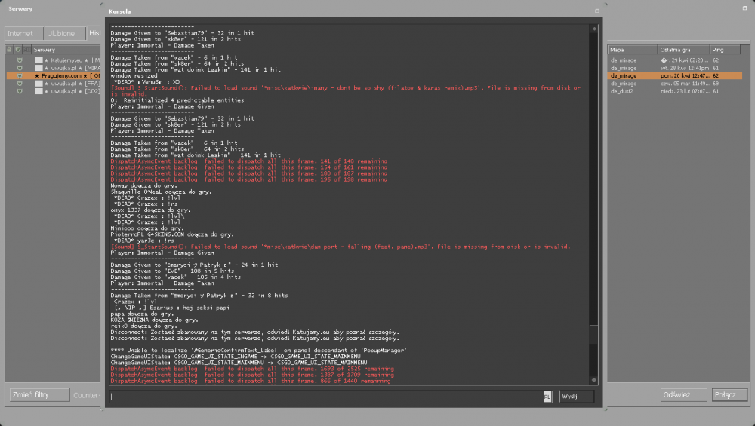Click the 'pon. 20 kwi 12:47' last played cell
This screenshot has height=426, width=755.
coord(684,76)
